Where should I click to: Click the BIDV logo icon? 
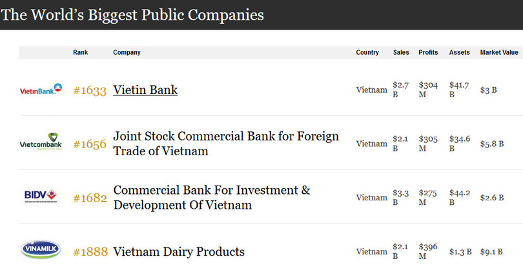(41, 196)
